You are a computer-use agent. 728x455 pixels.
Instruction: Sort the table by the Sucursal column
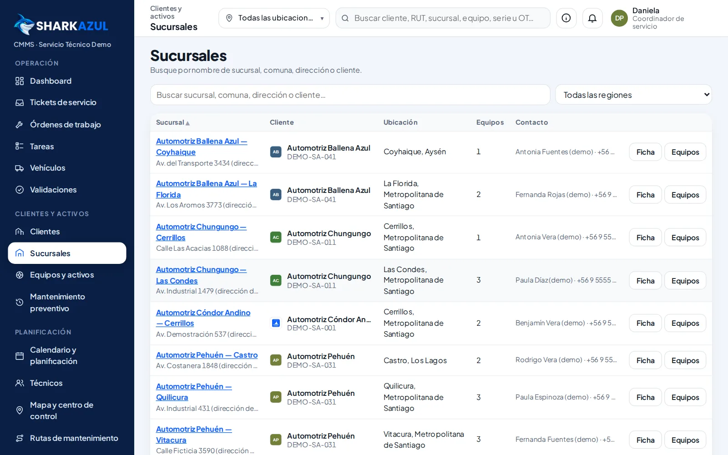click(172, 122)
